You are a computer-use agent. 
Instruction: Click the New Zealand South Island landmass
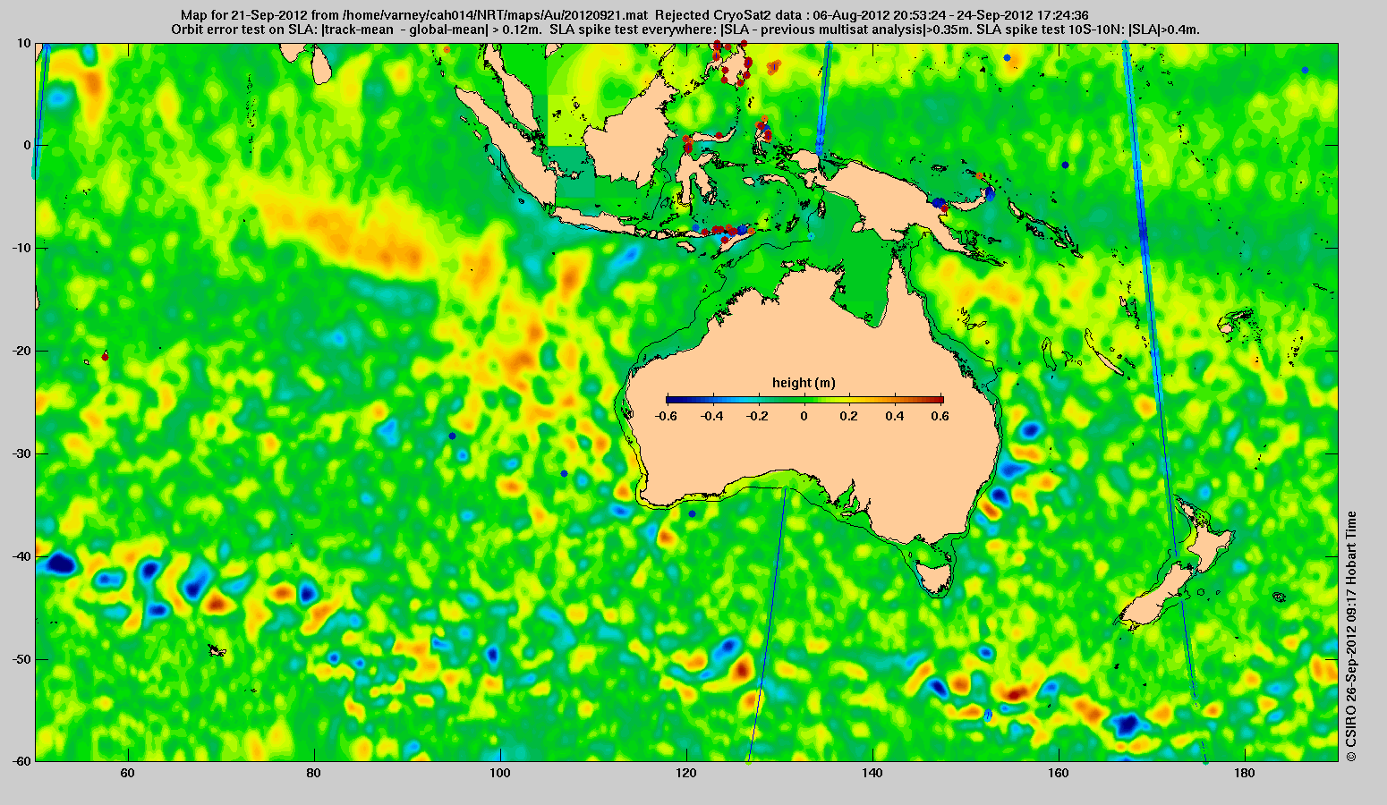(x=1159, y=599)
